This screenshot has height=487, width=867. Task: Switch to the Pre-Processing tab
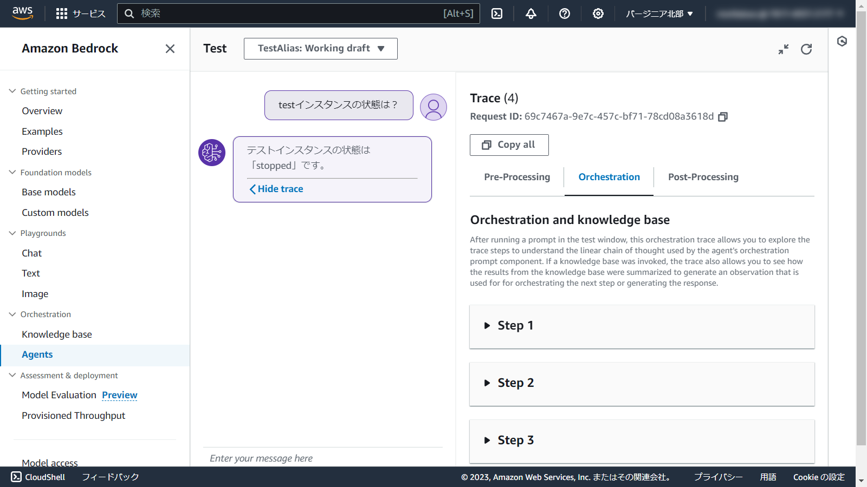(x=517, y=177)
